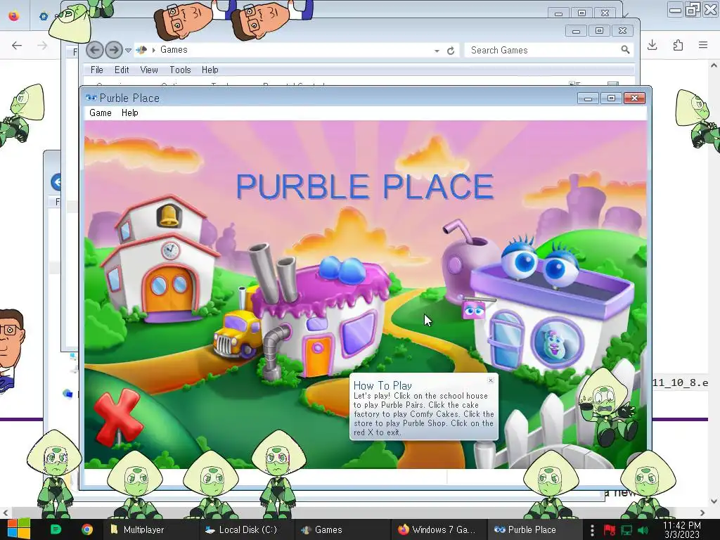Open the browser extensions puzzle icon
Image resolution: width=720 pixels, height=540 pixels.
pos(678,45)
